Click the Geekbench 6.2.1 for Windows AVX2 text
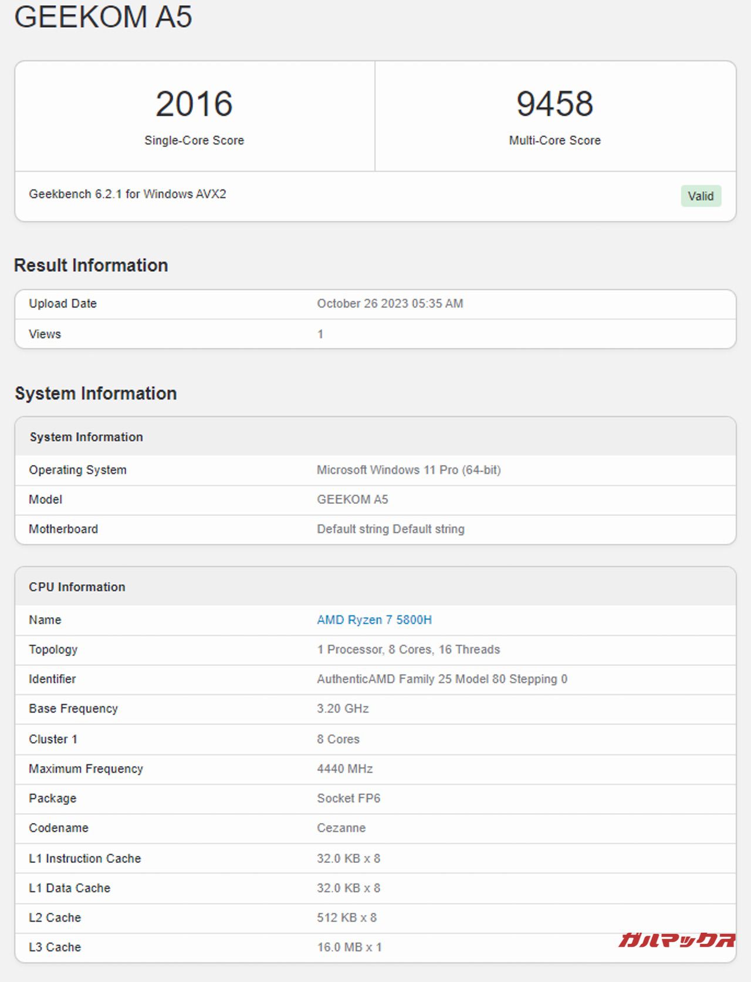The width and height of the screenshot is (751, 982). tap(127, 194)
